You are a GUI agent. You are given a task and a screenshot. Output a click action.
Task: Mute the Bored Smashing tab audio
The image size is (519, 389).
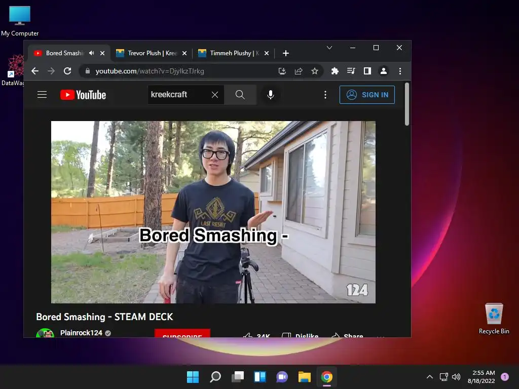(92, 53)
